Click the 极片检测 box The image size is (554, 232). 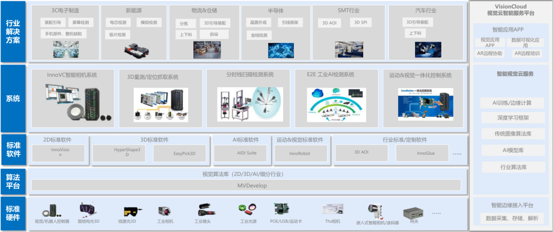tap(118, 34)
